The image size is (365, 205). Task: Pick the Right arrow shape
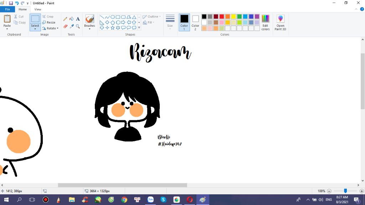123,22
